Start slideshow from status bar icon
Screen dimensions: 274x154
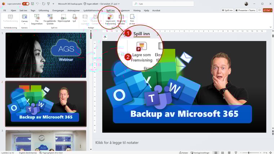pyautogui.click(x=236, y=153)
